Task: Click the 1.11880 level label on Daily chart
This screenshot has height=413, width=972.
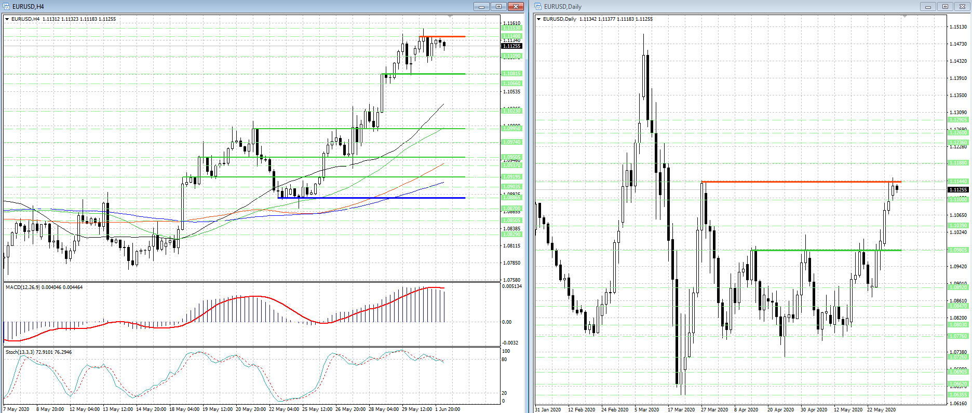Action: click(958, 163)
